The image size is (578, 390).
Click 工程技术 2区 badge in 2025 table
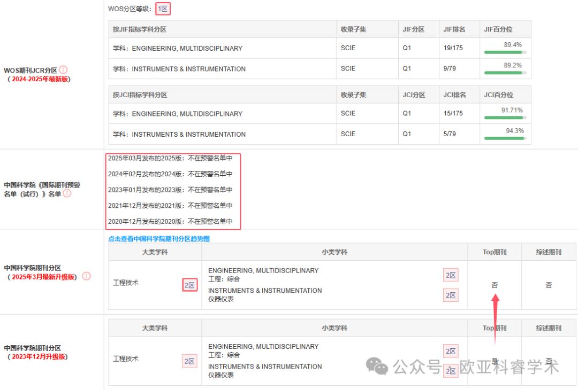click(190, 285)
